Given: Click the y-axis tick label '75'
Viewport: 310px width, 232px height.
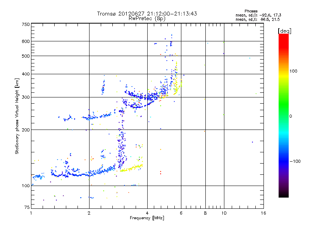Looking at the screenshot, I should click(27, 207).
